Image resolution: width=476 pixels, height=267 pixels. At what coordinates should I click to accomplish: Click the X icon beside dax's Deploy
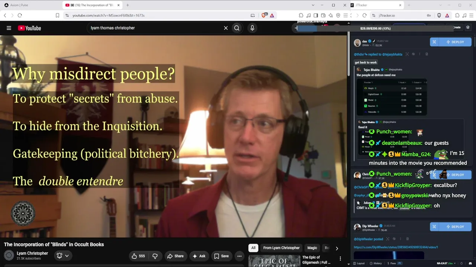coord(434,42)
